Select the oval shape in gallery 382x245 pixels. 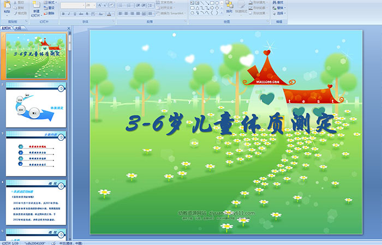pos(217,3)
